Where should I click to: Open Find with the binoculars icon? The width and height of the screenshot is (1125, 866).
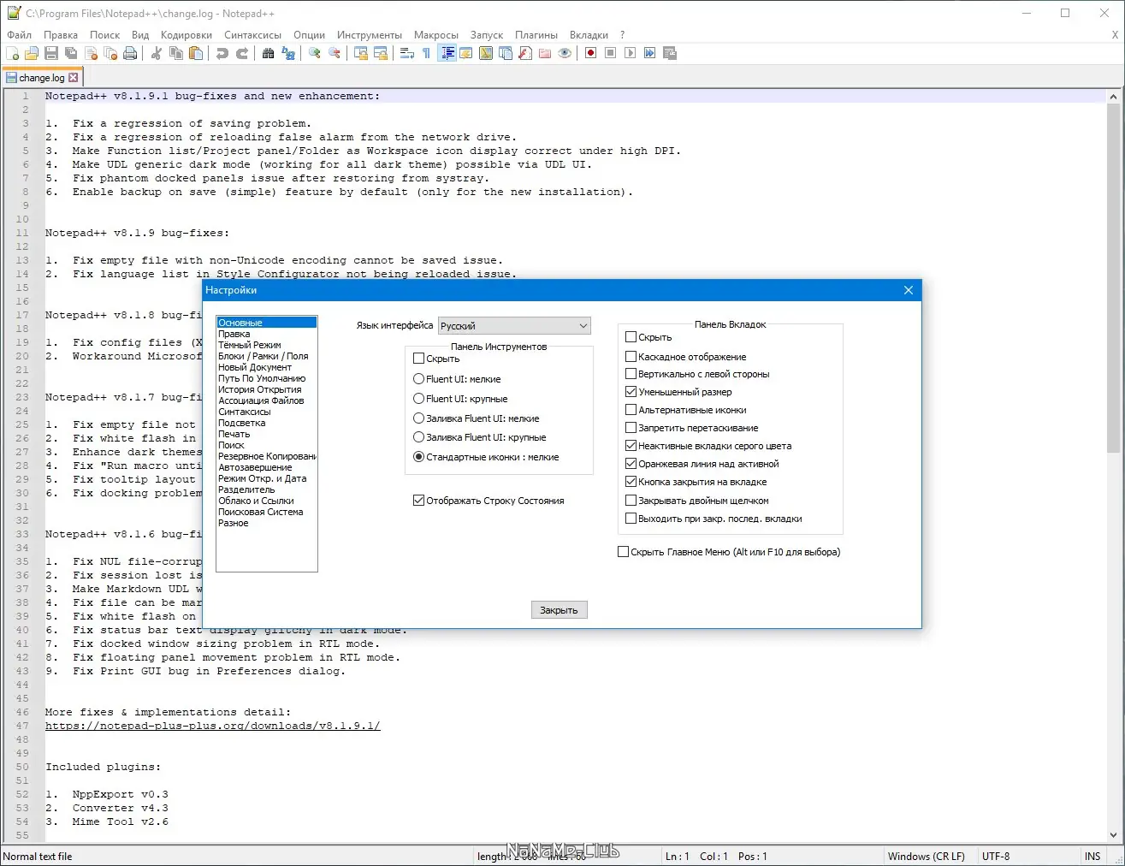(269, 53)
